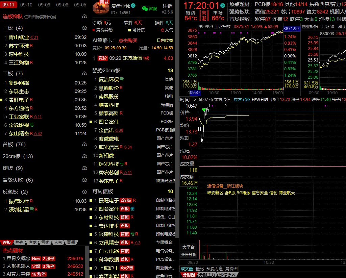The image size is (346, 278).
Task: Click the 注销 logout button
Action: pyautogui.click(x=168, y=6)
